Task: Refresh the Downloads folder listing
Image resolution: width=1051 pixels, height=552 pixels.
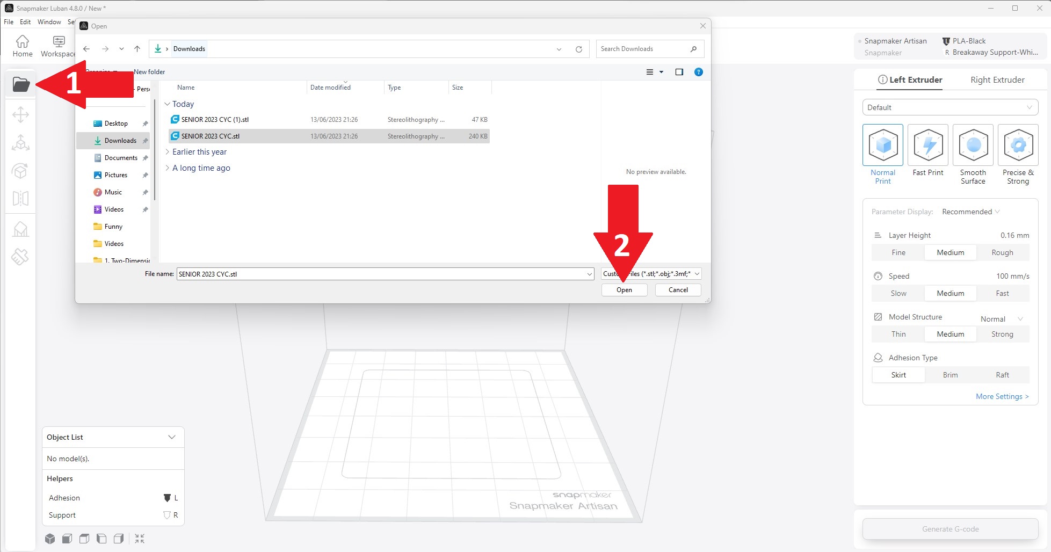Action: coord(578,49)
